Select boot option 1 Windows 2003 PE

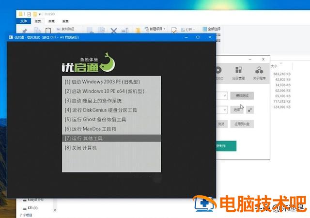[x=111, y=82]
